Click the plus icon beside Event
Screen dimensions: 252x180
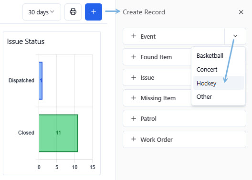point(134,36)
